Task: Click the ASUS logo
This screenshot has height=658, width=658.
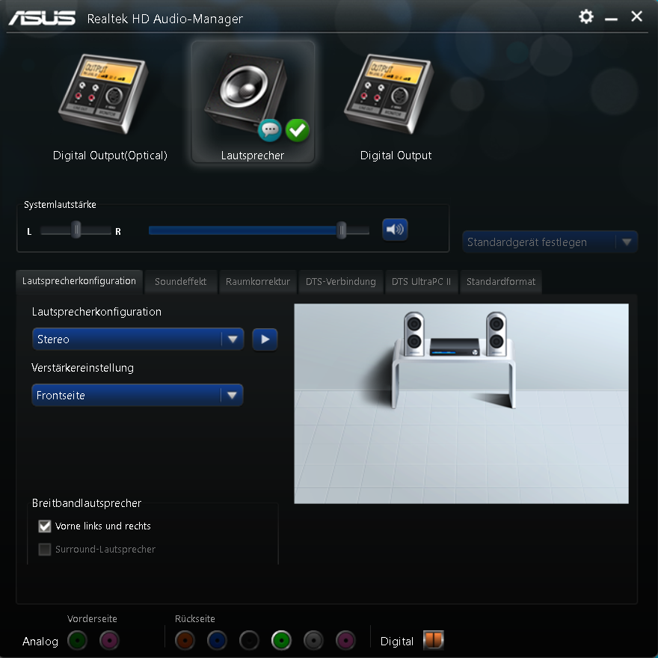Action: (42, 18)
